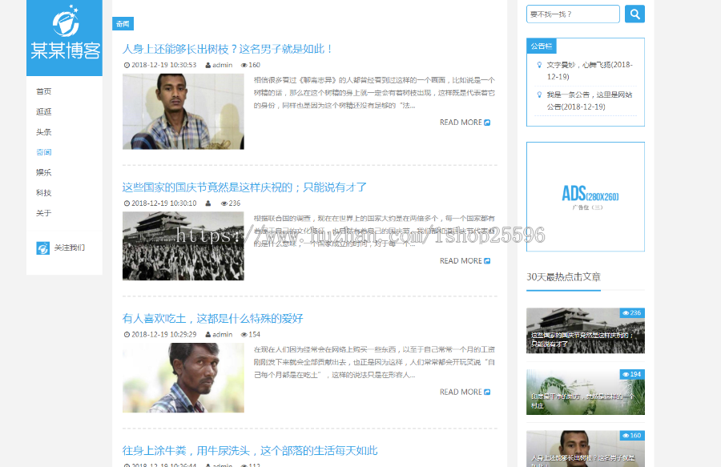Click the eye icon beside 236 in article meta
721x467 pixels.
click(x=224, y=203)
